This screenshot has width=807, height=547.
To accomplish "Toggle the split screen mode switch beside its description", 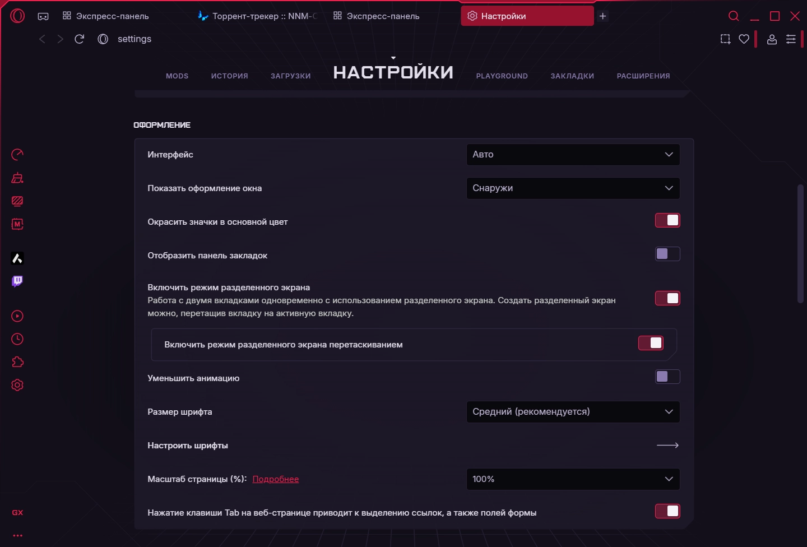I will point(667,298).
